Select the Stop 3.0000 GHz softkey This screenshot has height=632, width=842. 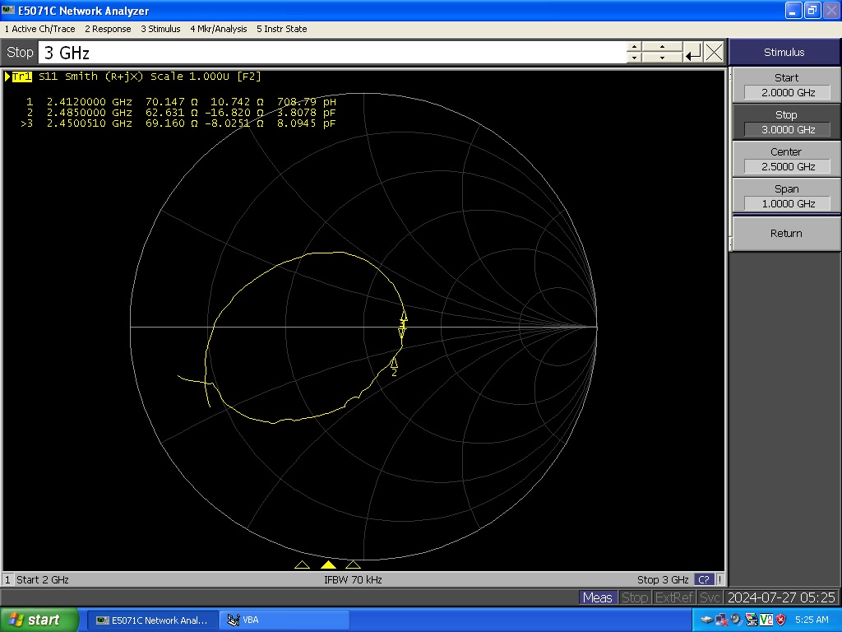click(x=786, y=123)
